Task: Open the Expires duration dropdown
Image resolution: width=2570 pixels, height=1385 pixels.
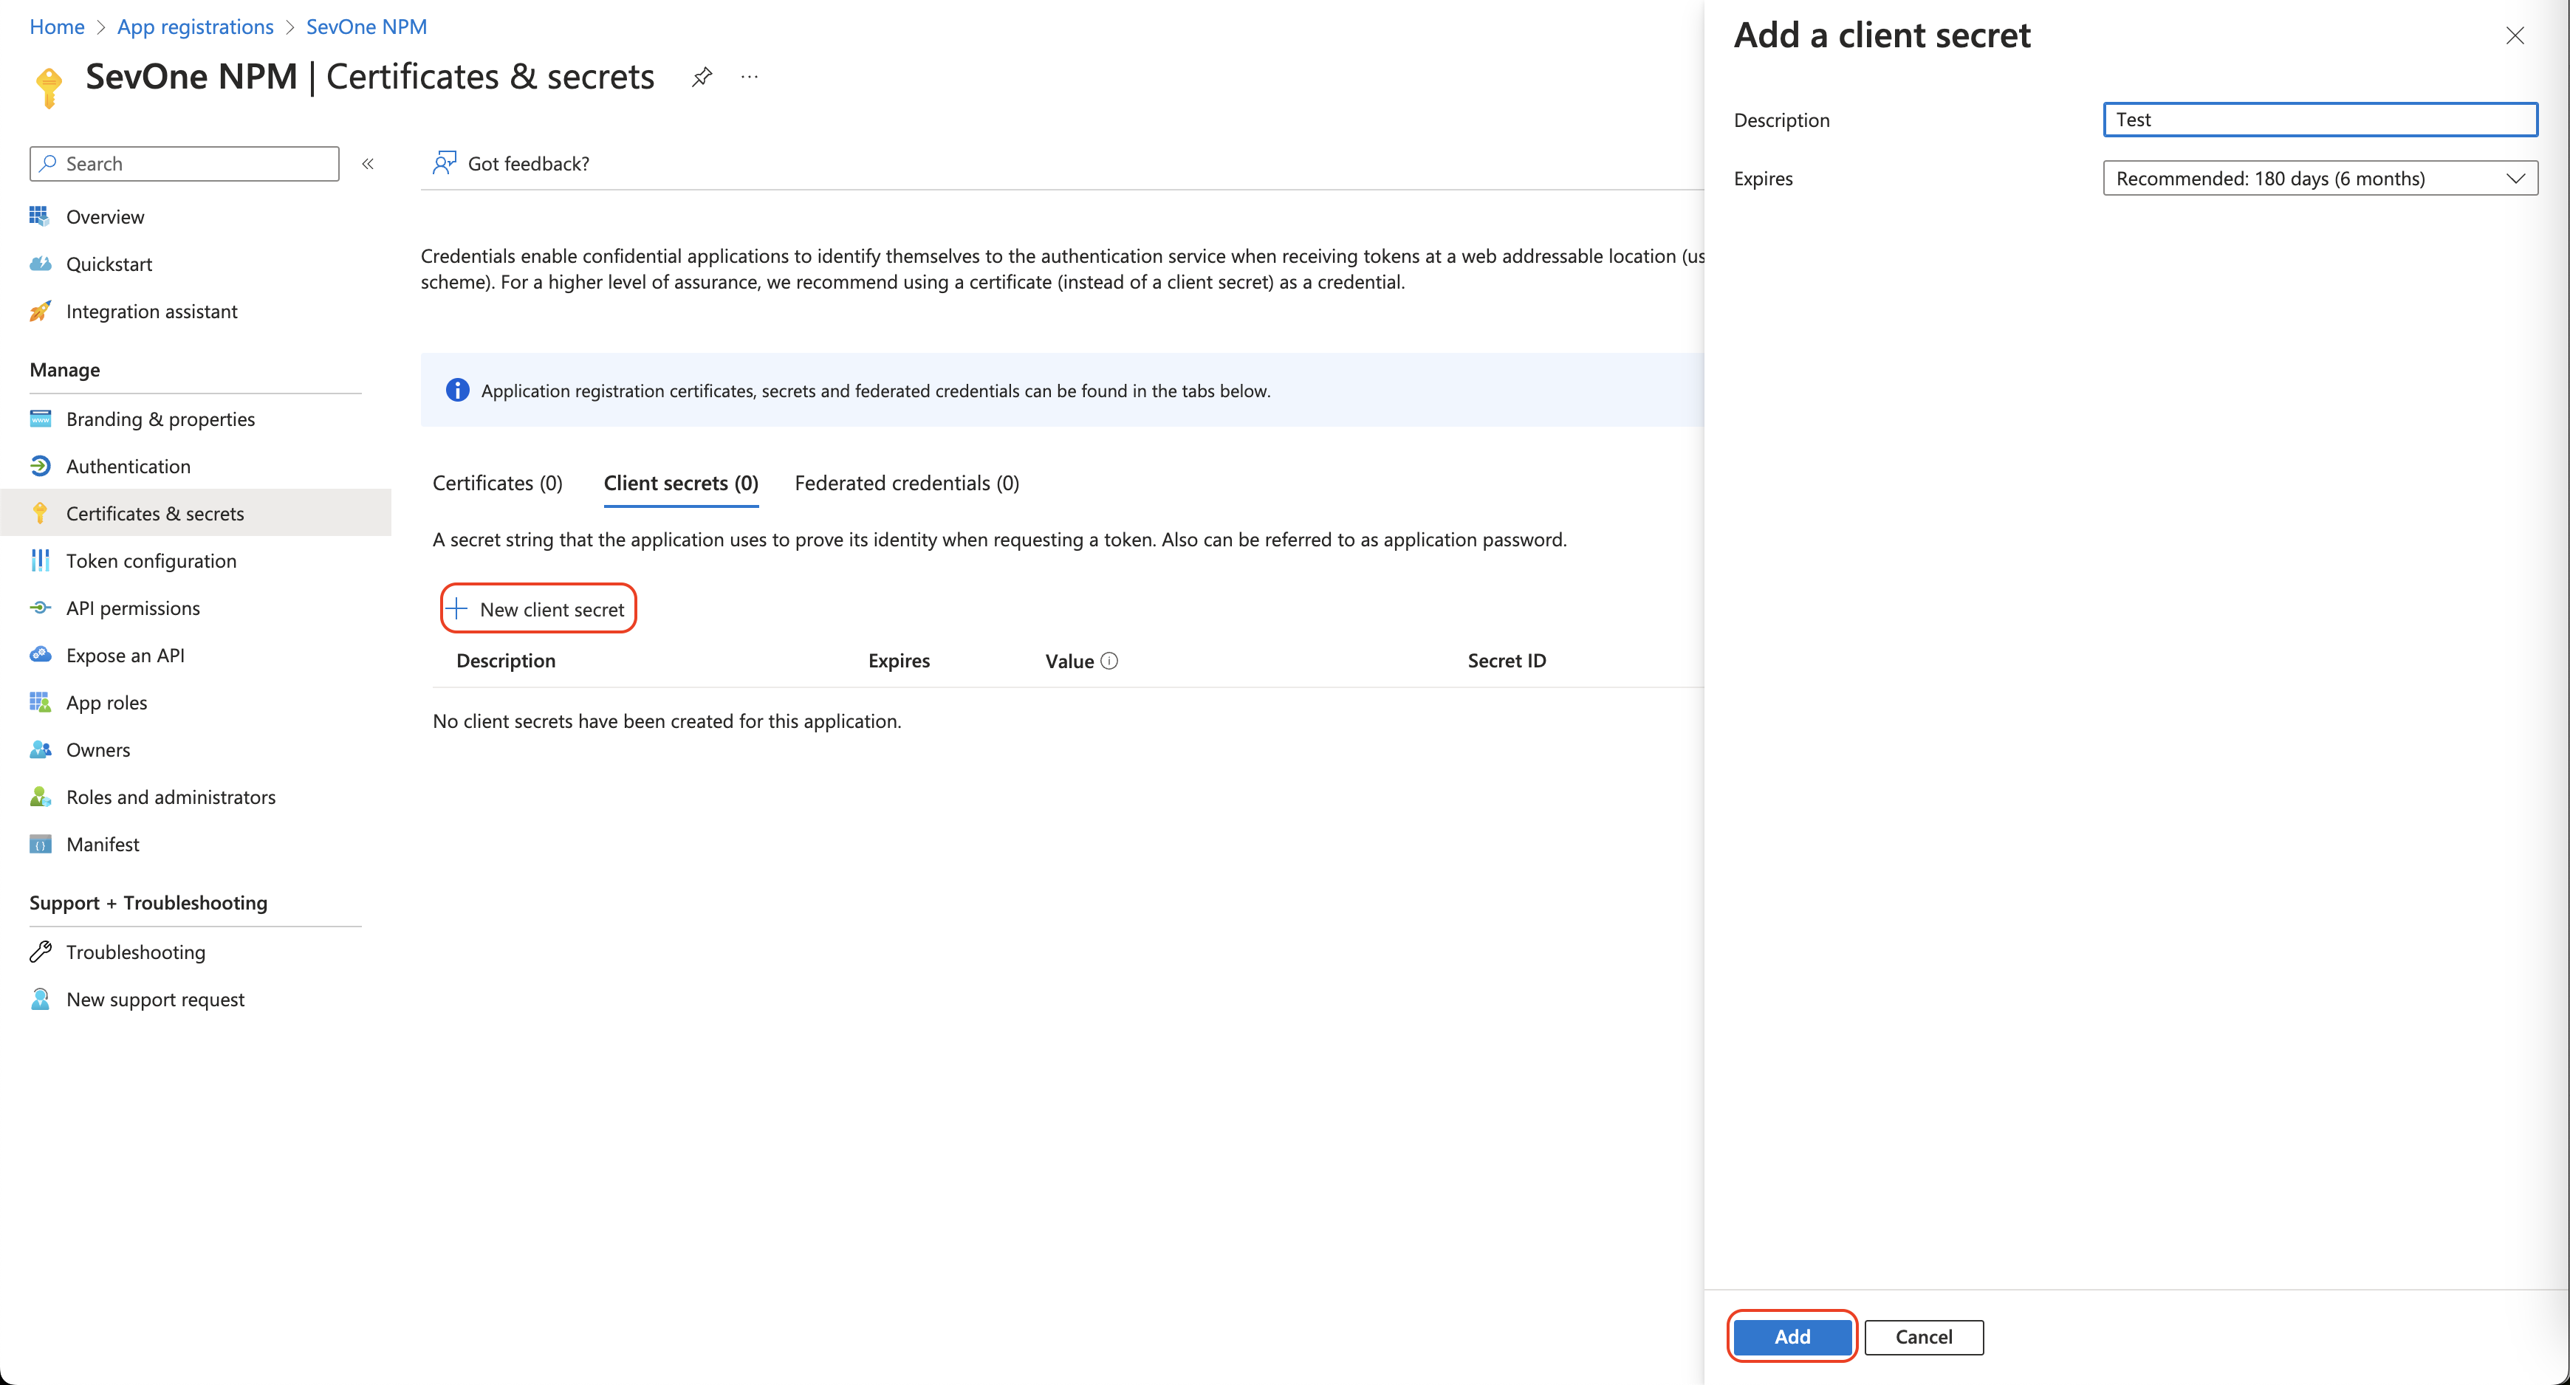Action: pos(2320,179)
